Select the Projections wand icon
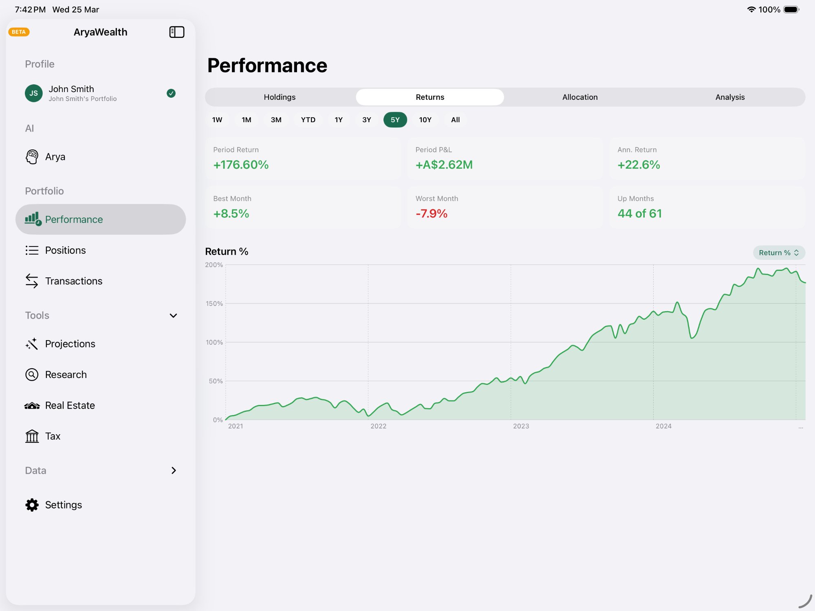 [32, 343]
